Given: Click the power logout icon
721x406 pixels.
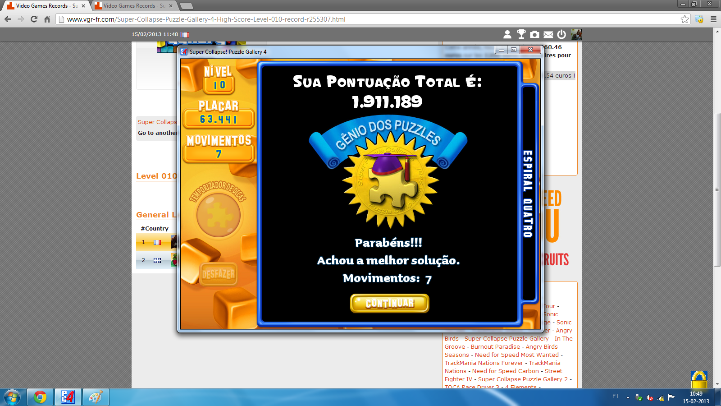Looking at the screenshot, I should [561, 34].
